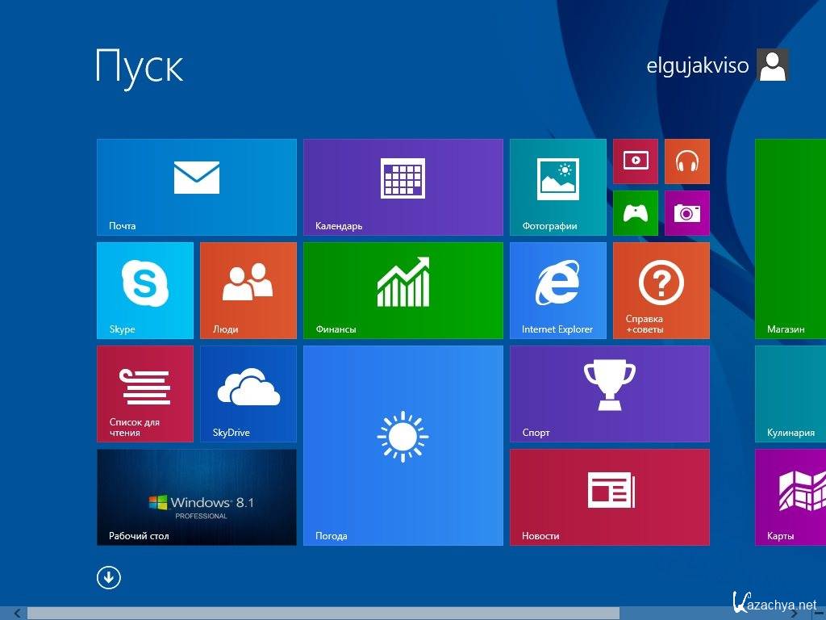
Task: Launch the Фотографии (Photos) app
Action: (x=557, y=186)
